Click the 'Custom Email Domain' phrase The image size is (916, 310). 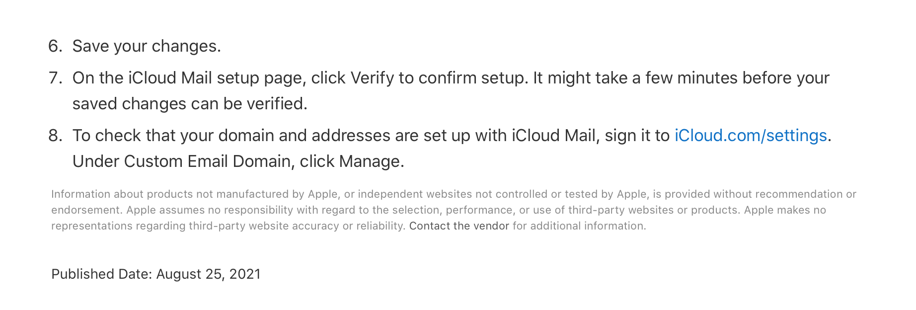pos(207,161)
